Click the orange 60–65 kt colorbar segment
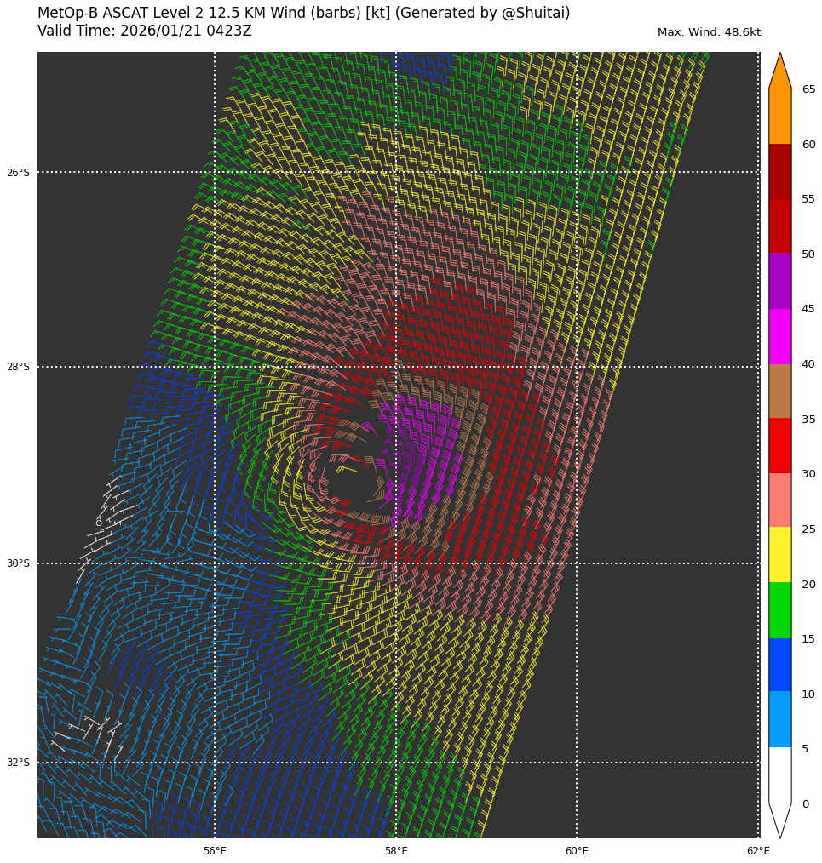Image resolution: width=822 pixels, height=863 pixels. pos(779,116)
